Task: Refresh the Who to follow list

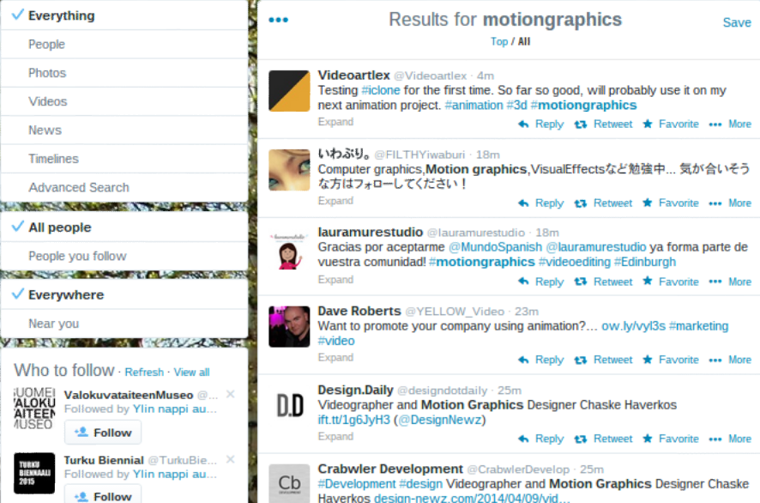Action: click(x=144, y=372)
